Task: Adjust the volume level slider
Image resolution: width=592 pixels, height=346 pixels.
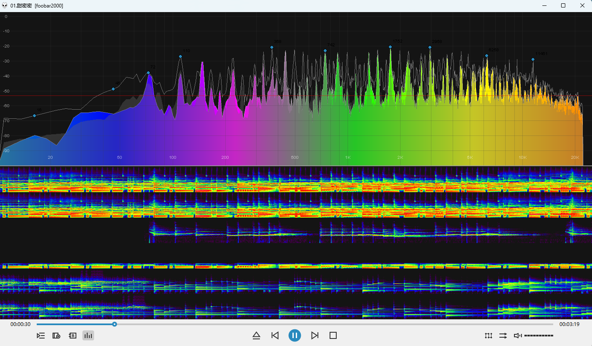Action: pos(539,336)
